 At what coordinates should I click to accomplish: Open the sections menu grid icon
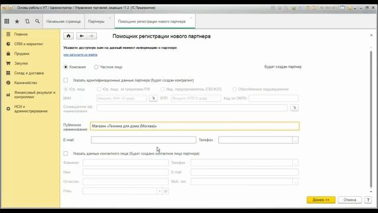click(6, 21)
